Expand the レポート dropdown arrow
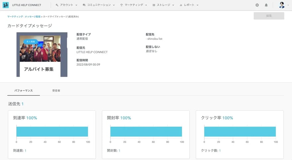 (197, 5)
